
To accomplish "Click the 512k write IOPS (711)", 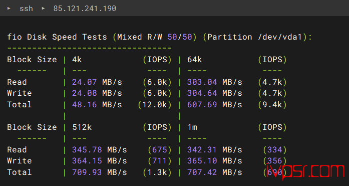I will (x=160, y=161).
